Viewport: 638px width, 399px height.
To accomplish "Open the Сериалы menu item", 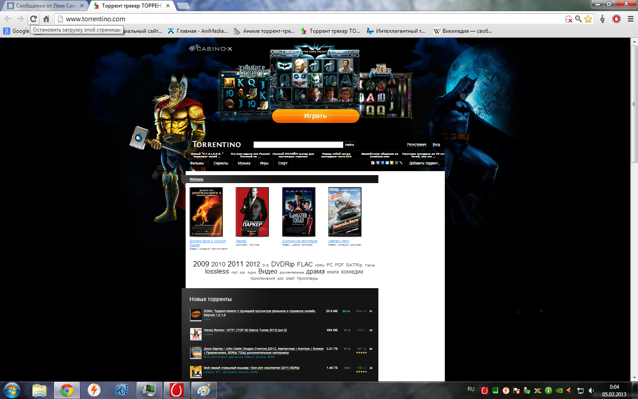I will (221, 163).
